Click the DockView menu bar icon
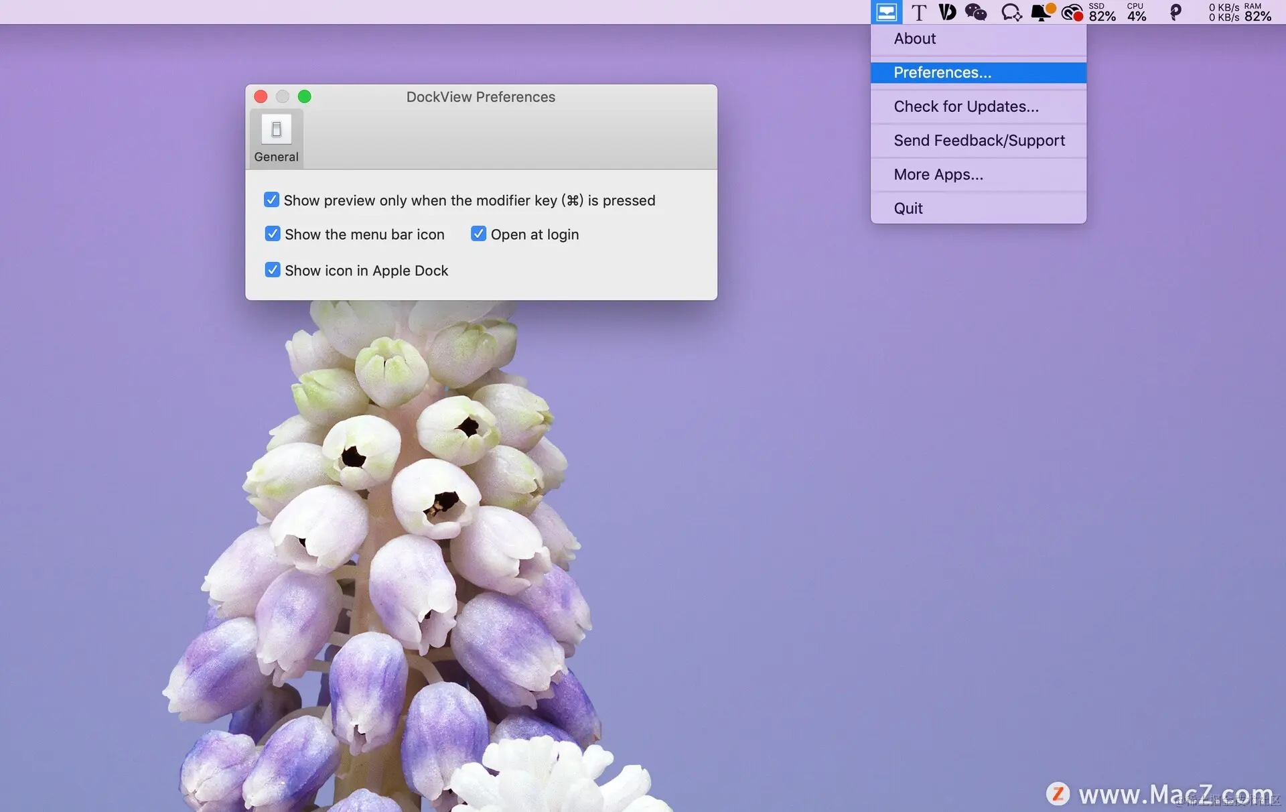This screenshot has width=1286, height=812. (886, 12)
